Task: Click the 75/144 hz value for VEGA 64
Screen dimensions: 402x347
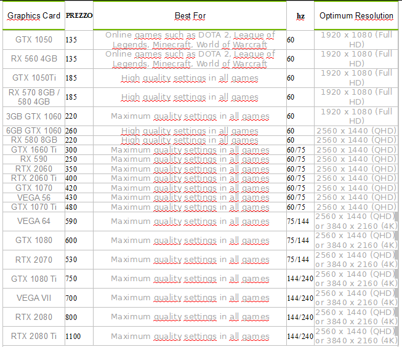Action: pyautogui.click(x=298, y=221)
